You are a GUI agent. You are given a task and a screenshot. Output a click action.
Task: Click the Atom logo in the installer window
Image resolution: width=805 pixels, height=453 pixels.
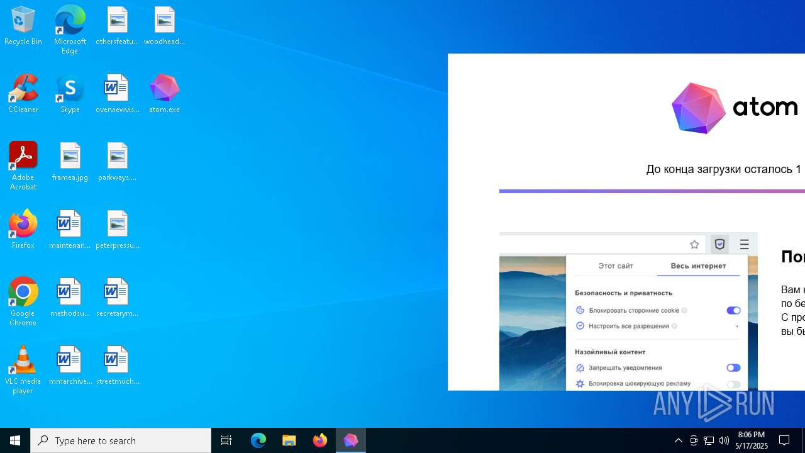click(x=735, y=108)
